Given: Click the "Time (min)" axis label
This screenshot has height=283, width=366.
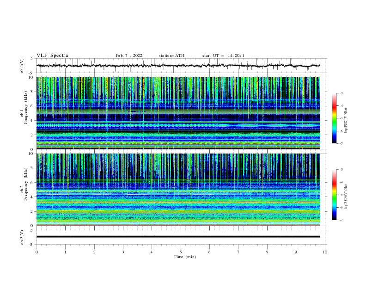Looking at the screenshot, I should 185,257.
